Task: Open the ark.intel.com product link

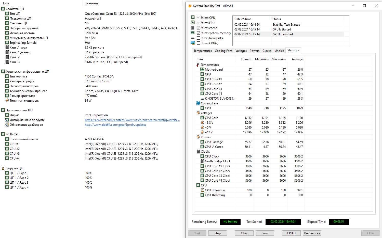Action: point(132,120)
